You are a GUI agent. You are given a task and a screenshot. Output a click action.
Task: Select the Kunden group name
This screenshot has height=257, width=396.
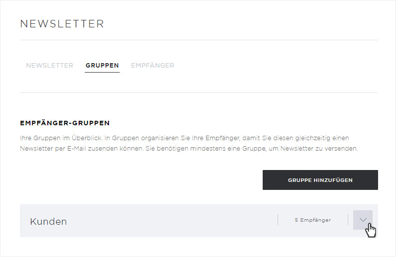[x=48, y=221]
